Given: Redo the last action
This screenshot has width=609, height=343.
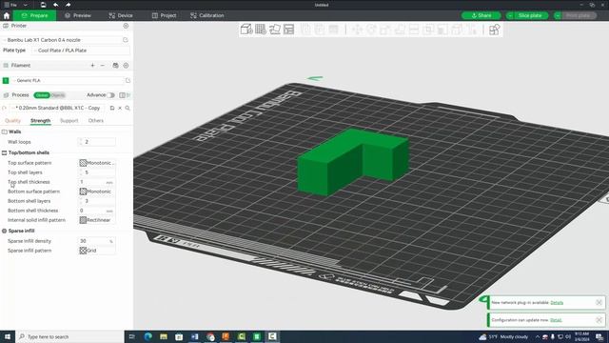Looking at the screenshot, I should tap(68, 5).
